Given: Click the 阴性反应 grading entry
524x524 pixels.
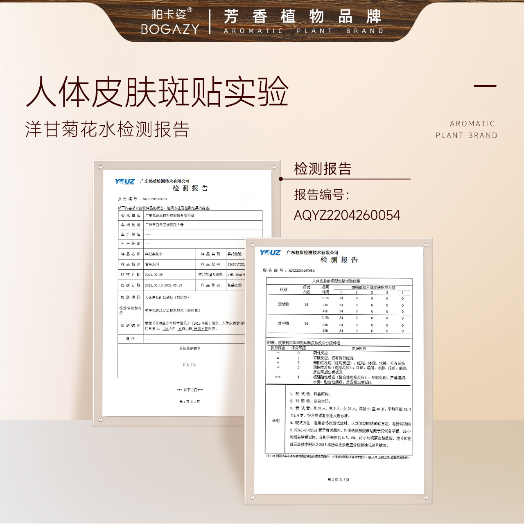Looking at the screenshot, I should (321, 353).
